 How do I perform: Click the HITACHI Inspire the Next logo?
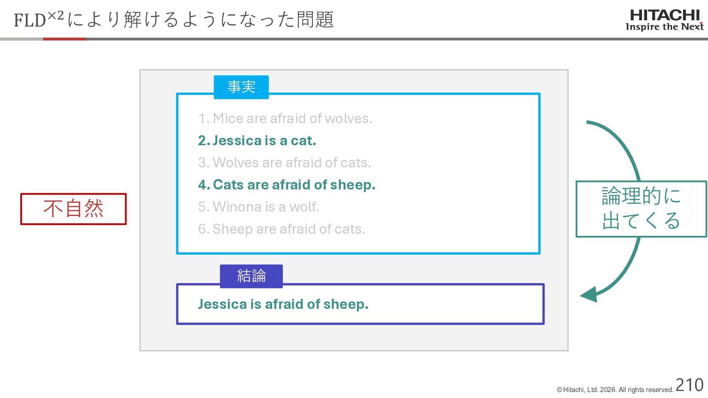pos(664,20)
